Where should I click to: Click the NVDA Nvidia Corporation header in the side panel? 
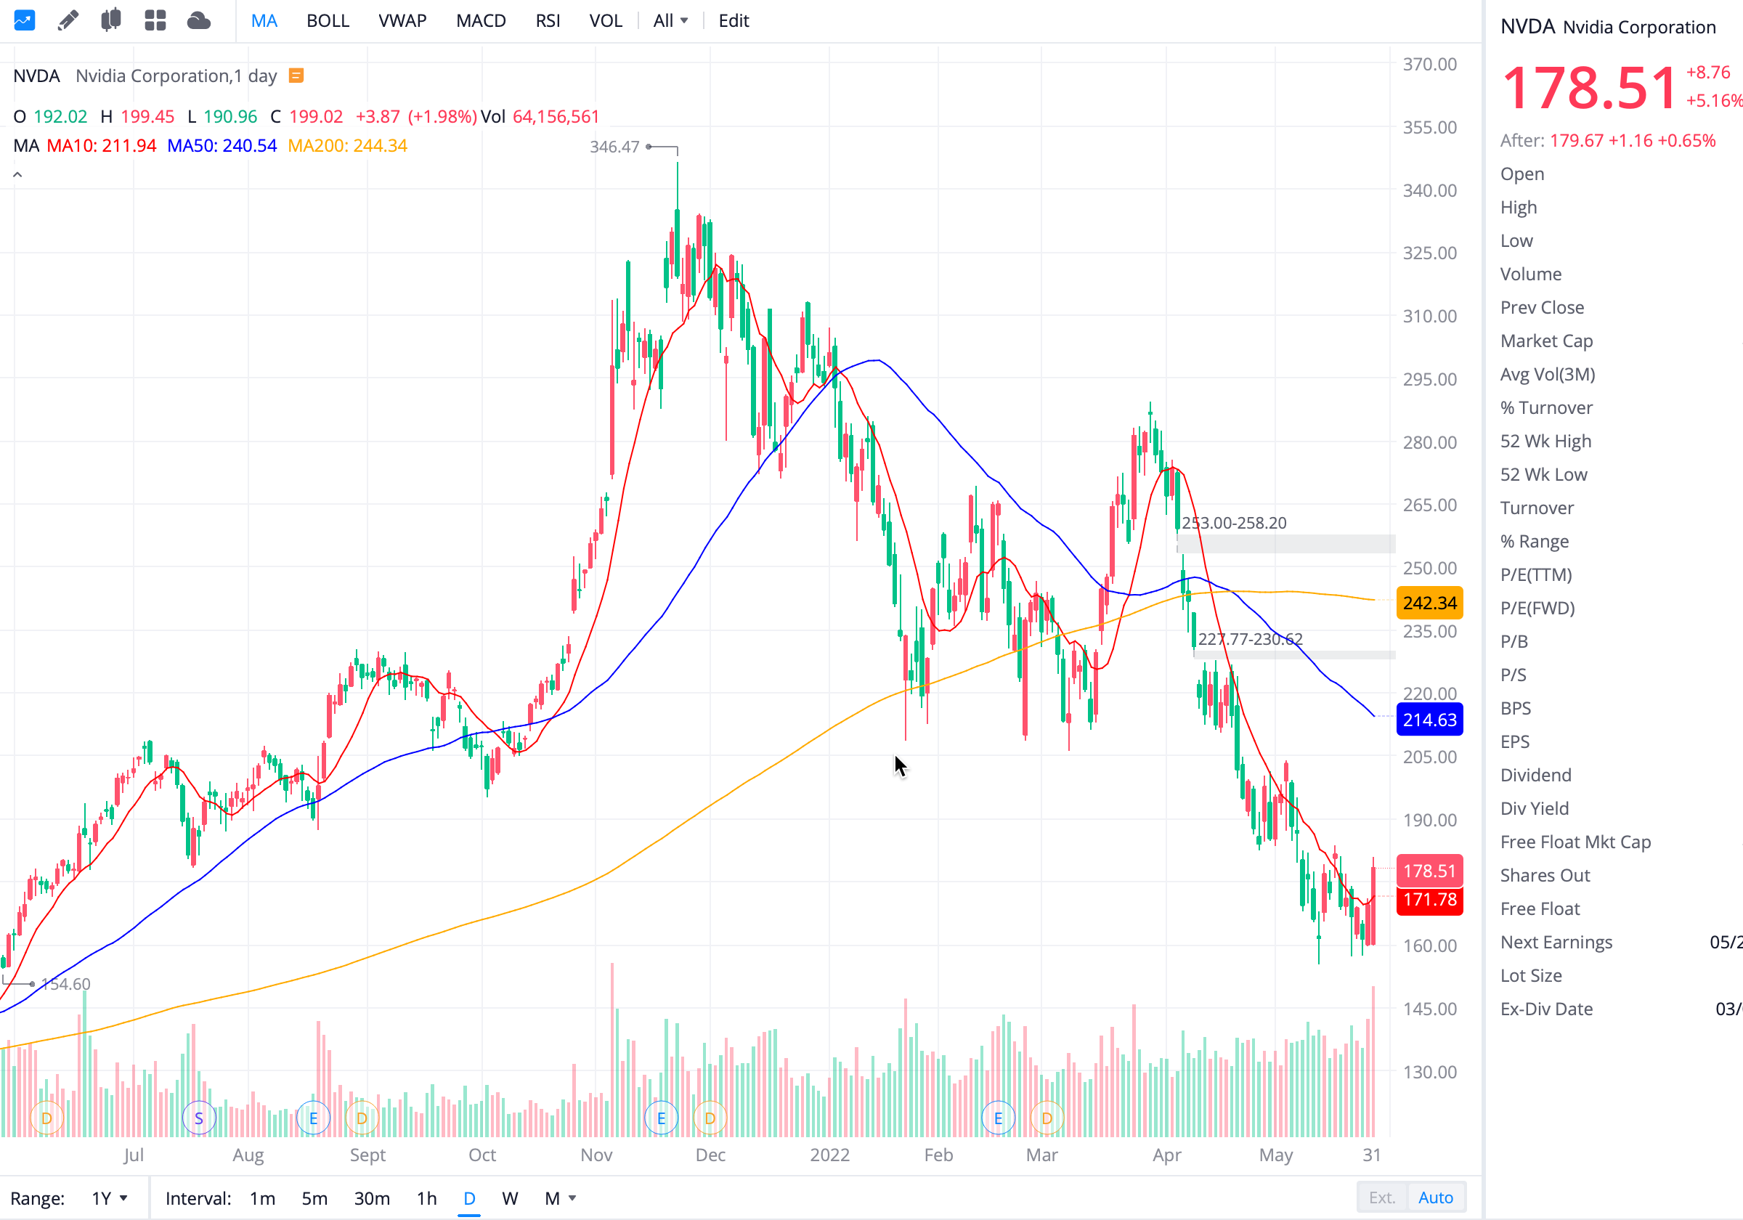(x=1608, y=27)
